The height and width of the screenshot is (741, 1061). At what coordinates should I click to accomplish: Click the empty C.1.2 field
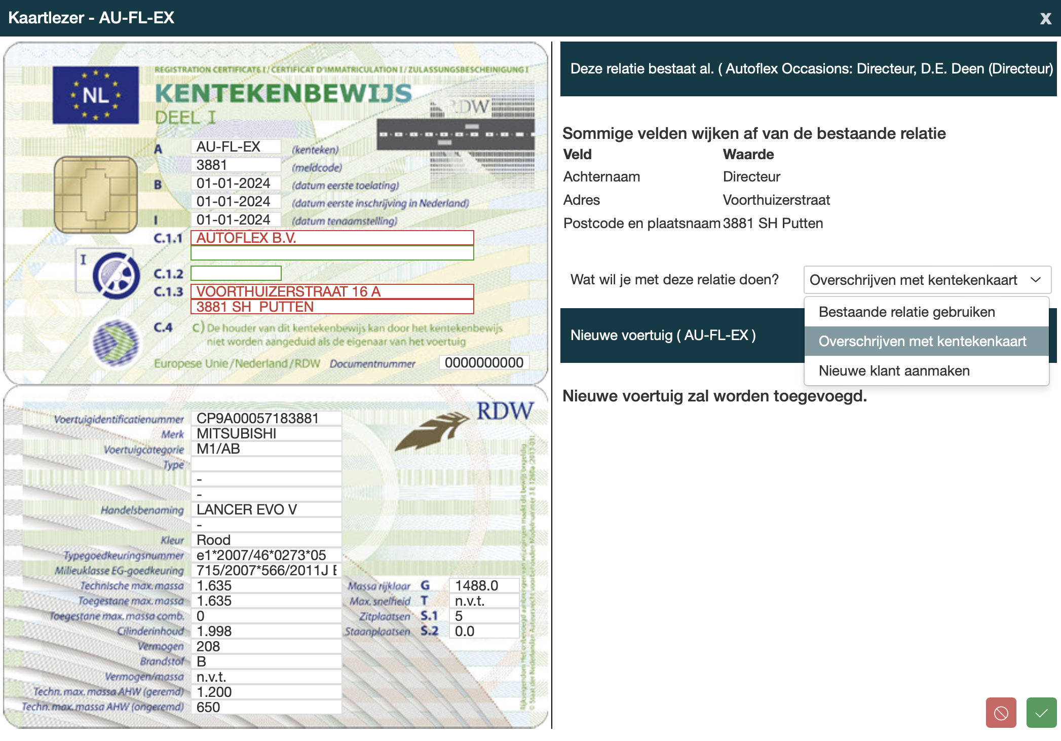pyautogui.click(x=236, y=273)
